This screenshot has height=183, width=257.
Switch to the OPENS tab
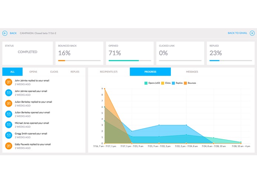pyautogui.click(x=33, y=72)
